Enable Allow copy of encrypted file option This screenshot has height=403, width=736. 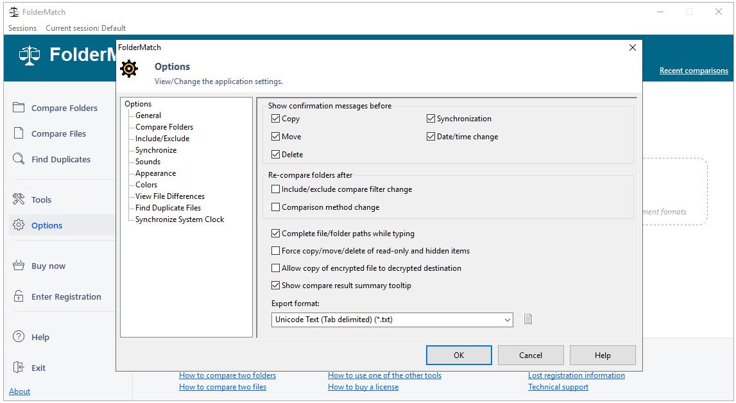pyautogui.click(x=275, y=268)
